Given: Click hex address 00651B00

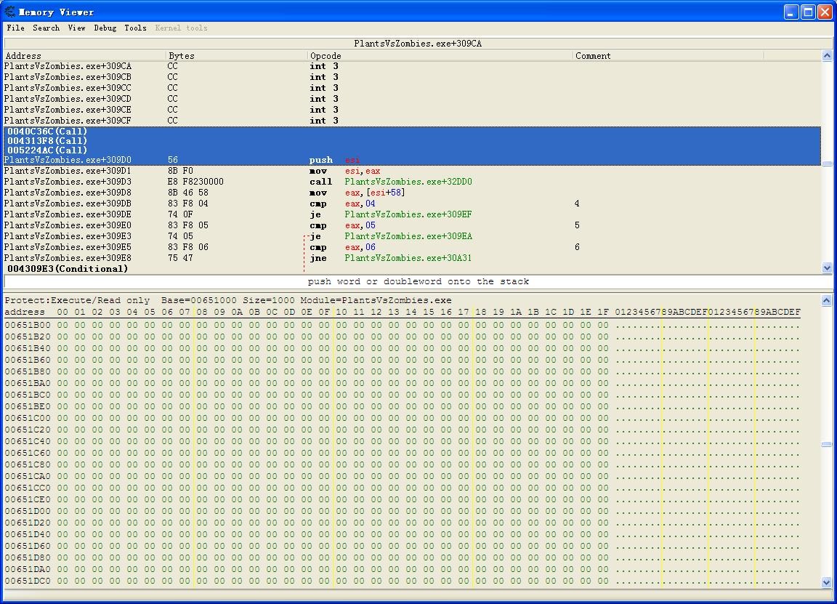Looking at the screenshot, I should point(28,325).
